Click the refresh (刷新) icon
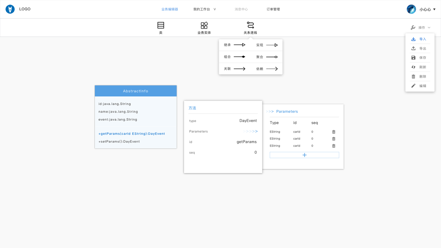441x248 pixels. (x=413, y=67)
